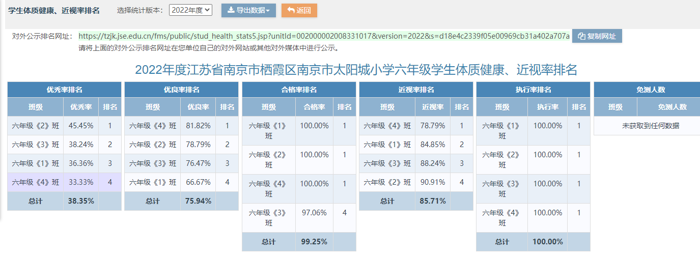Click the page title 2022年度江苏省南京市栖霞区 heading
Screen dimensions: 700x255
tap(356, 70)
